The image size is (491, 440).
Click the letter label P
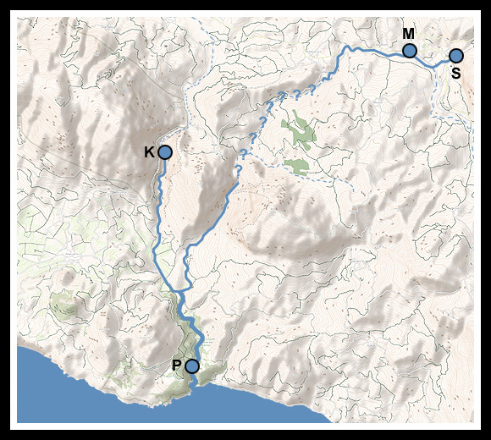click(177, 366)
